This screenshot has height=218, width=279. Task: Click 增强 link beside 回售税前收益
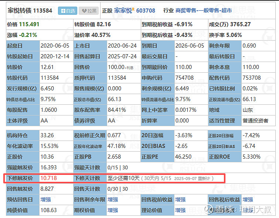coord(180,200)
